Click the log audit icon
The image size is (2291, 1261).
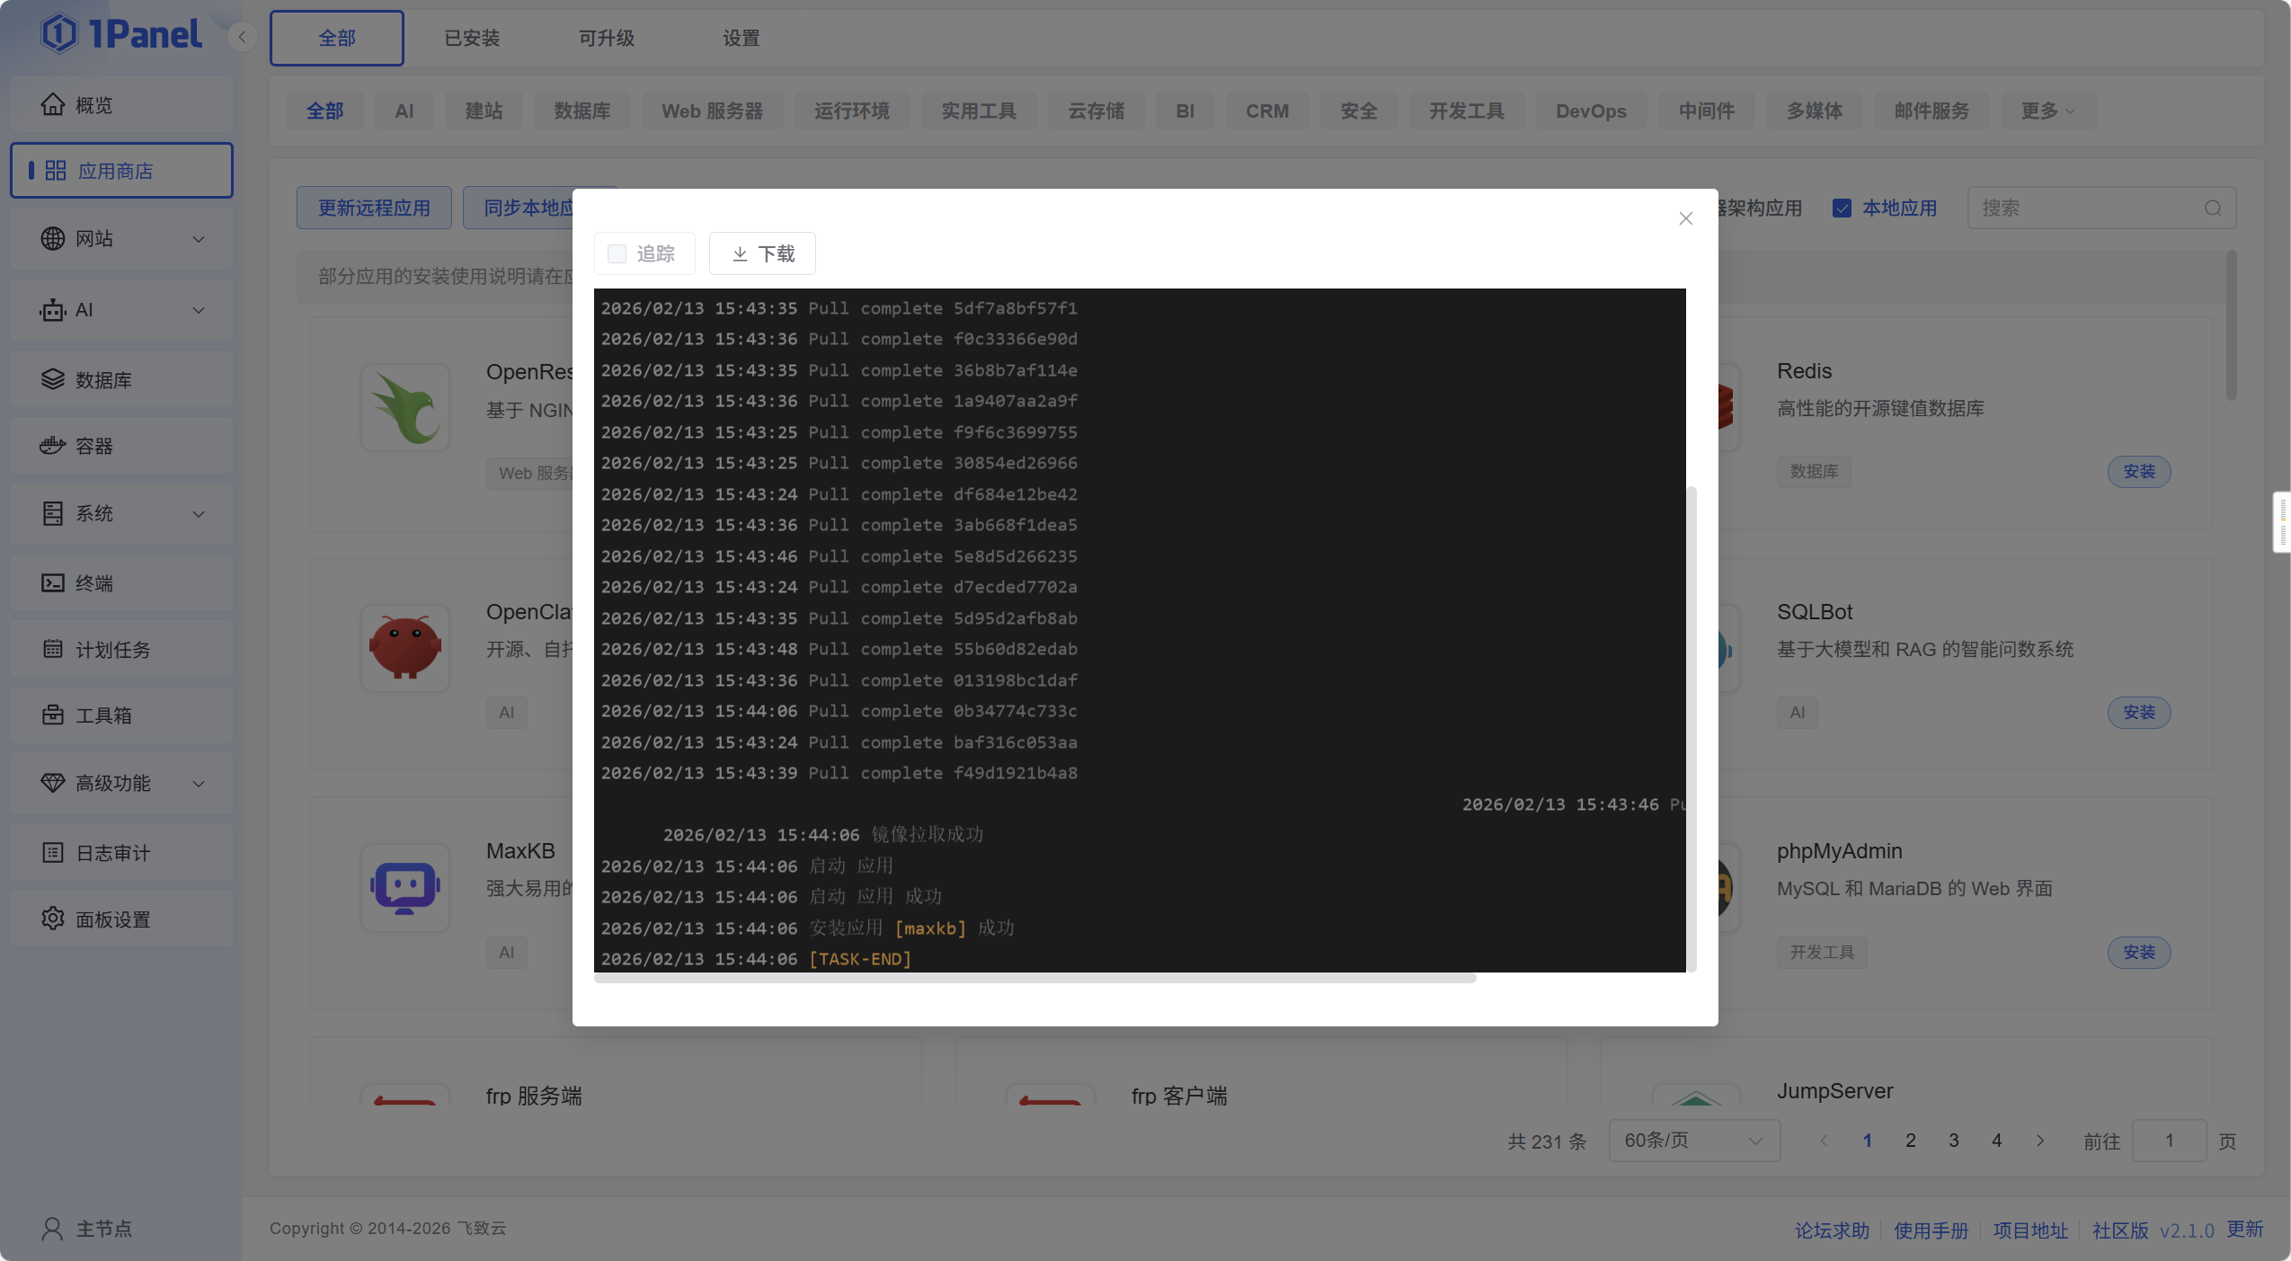point(52,853)
